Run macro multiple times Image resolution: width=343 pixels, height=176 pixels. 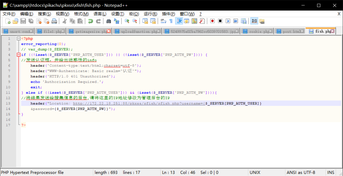[236, 21]
